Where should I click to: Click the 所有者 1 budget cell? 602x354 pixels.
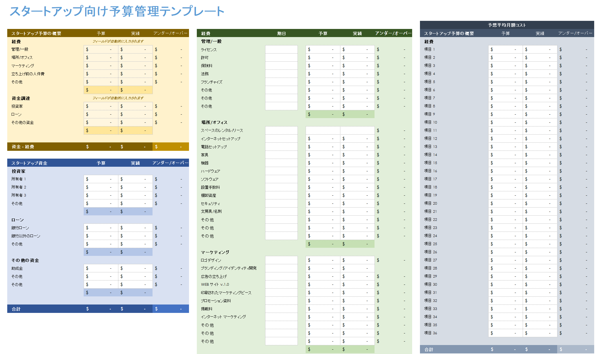pyautogui.click(x=101, y=179)
